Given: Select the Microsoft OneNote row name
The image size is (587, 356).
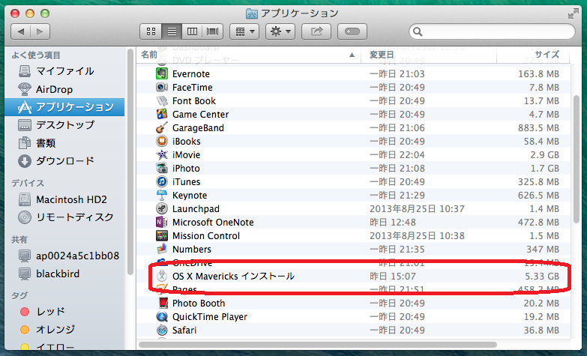Looking at the screenshot, I should [x=213, y=223].
